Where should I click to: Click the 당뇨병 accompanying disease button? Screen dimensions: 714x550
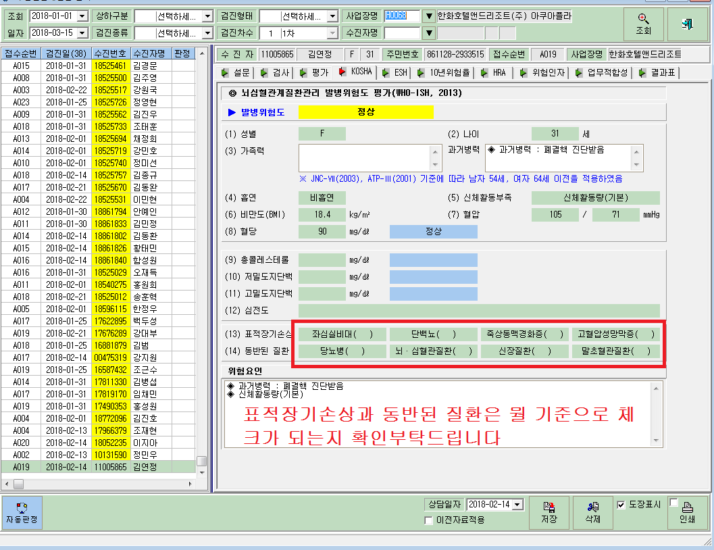tap(342, 351)
